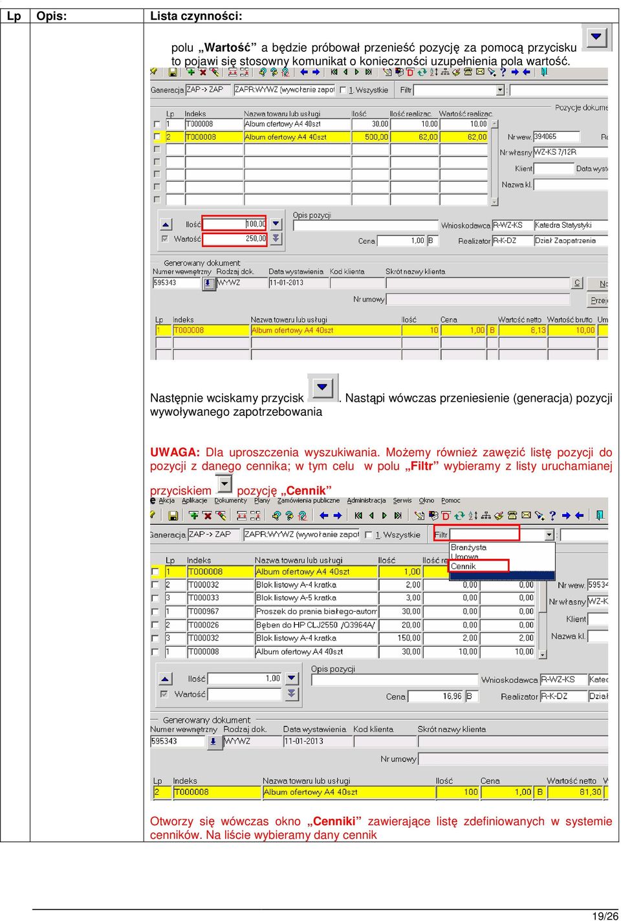The width and height of the screenshot is (621, 921).
Task: Open the Administracja menu
Action: pyautogui.click(x=366, y=501)
